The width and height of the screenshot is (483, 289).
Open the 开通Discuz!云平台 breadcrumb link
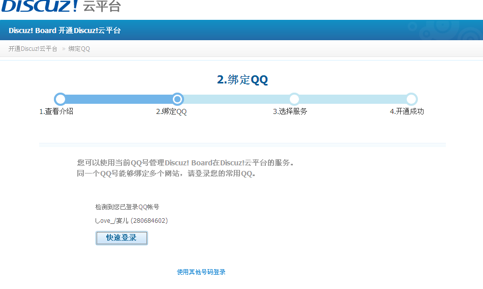pos(33,49)
